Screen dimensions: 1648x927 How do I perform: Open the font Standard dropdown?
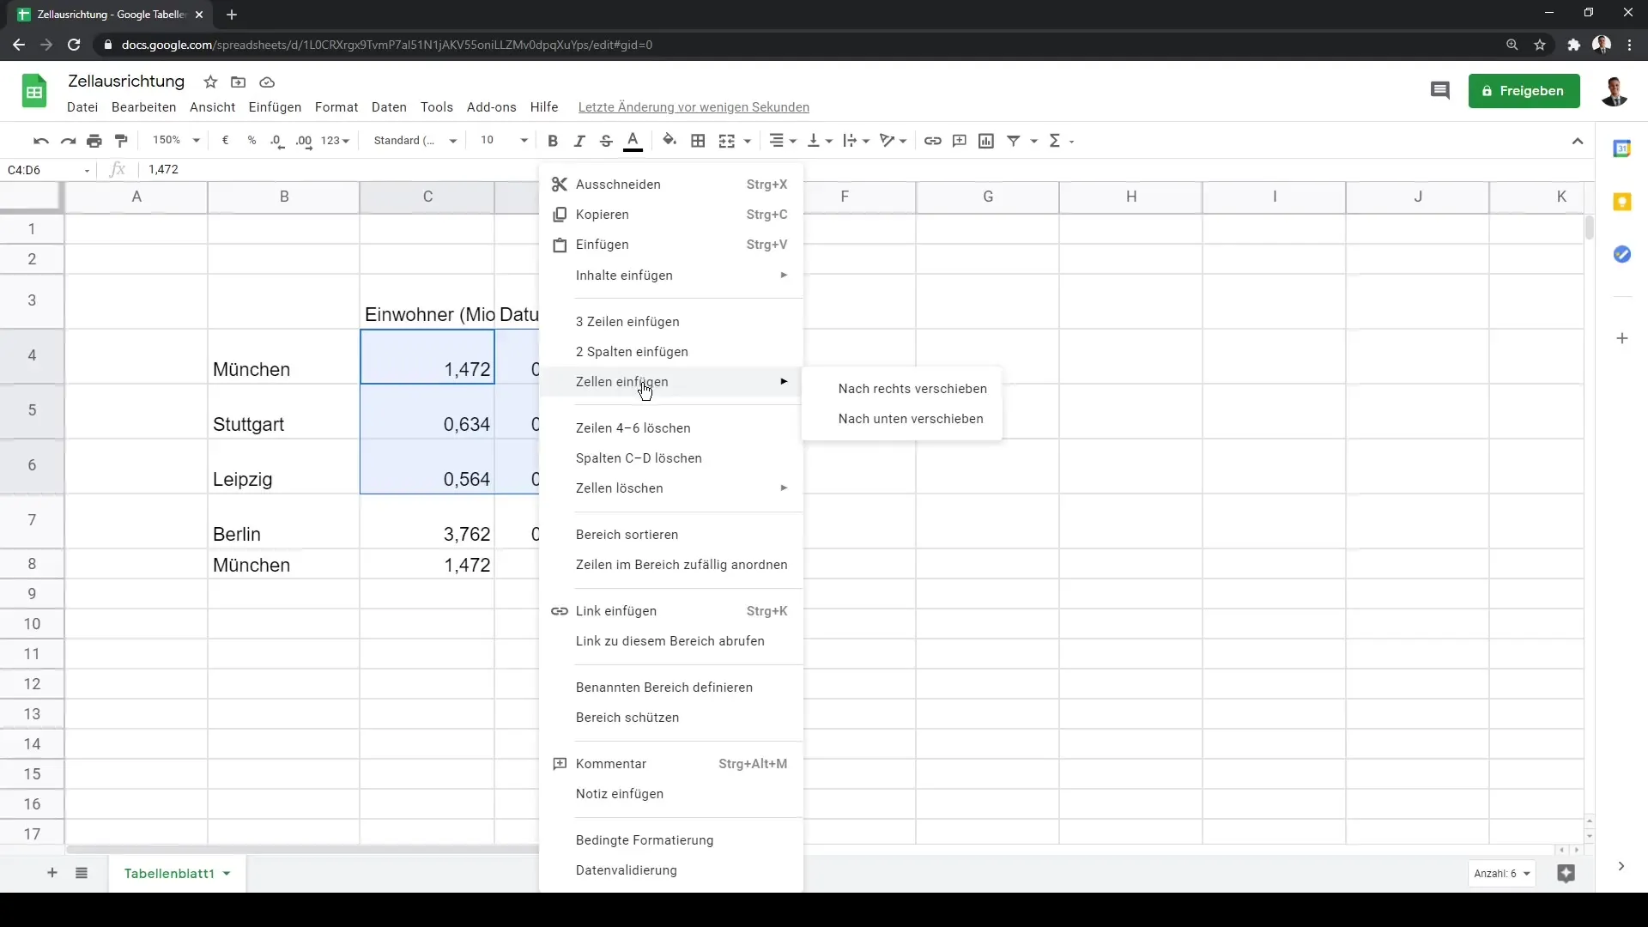click(x=415, y=140)
